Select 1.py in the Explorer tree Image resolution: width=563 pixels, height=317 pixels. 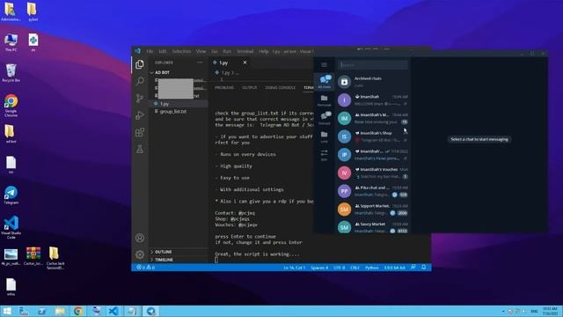pos(179,104)
